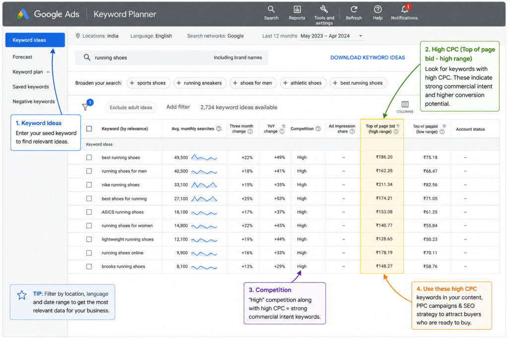
Task: Sort by Keyword (by relevance) column
Action: (x=125, y=129)
